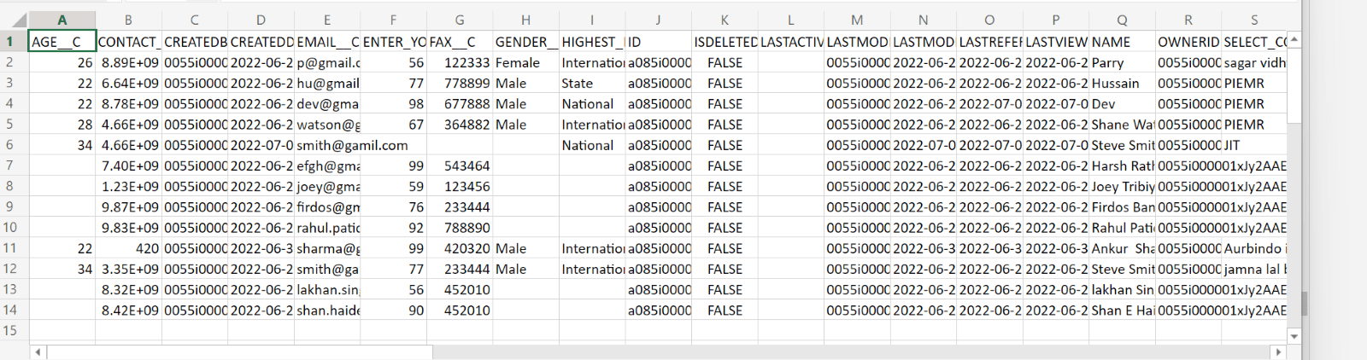1367x360 pixels.
Task: Select the cell containing smith@gamil.com
Action: click(352, 145)
